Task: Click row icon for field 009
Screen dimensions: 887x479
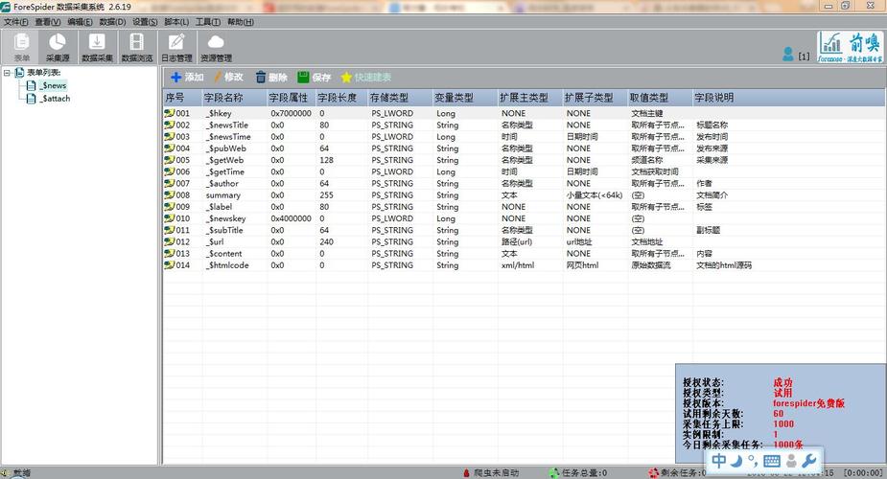Action: point(169,207)
